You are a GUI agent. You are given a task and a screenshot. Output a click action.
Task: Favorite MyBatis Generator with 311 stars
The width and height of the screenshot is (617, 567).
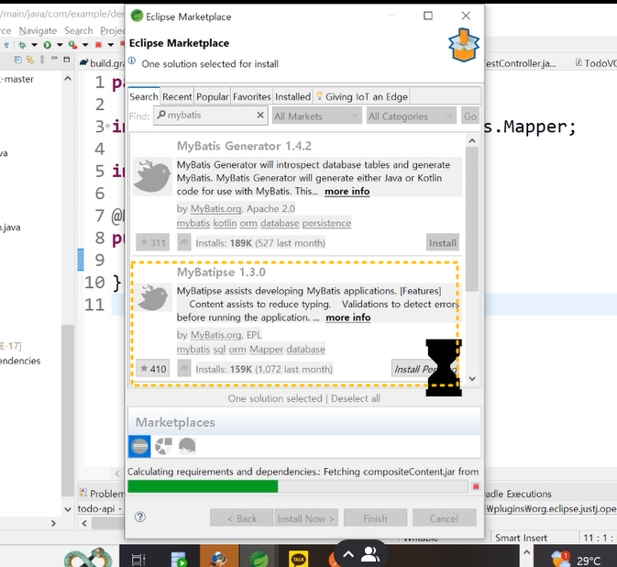point(153,242)
